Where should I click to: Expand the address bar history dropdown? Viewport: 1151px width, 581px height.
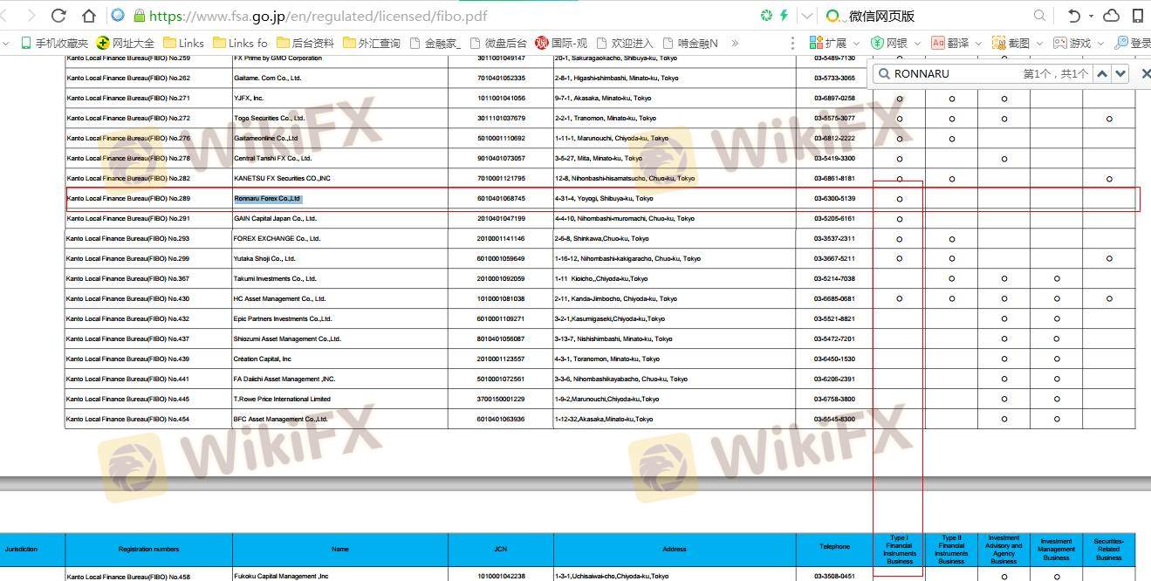pyautogui.click(x=806, y=16)
